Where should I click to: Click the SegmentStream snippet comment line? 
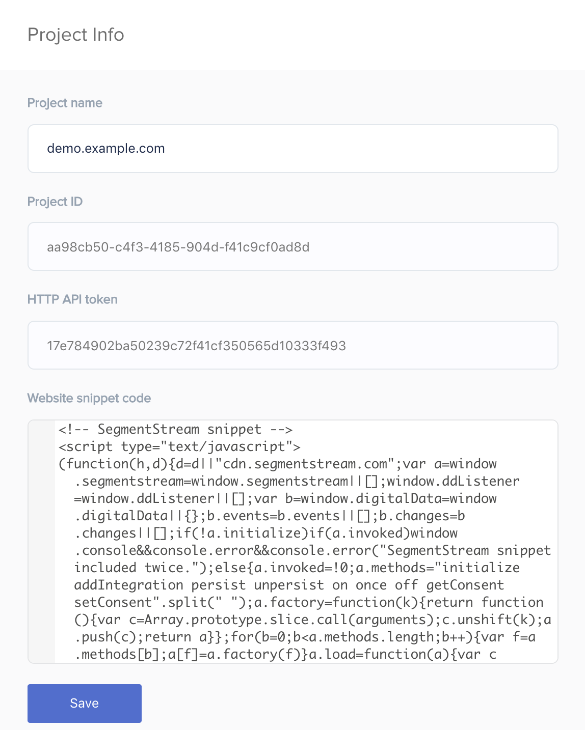(x=175, y=429)
